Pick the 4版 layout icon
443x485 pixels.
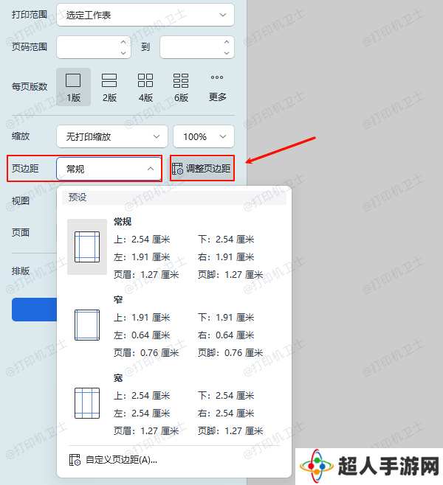pos(145,87)
